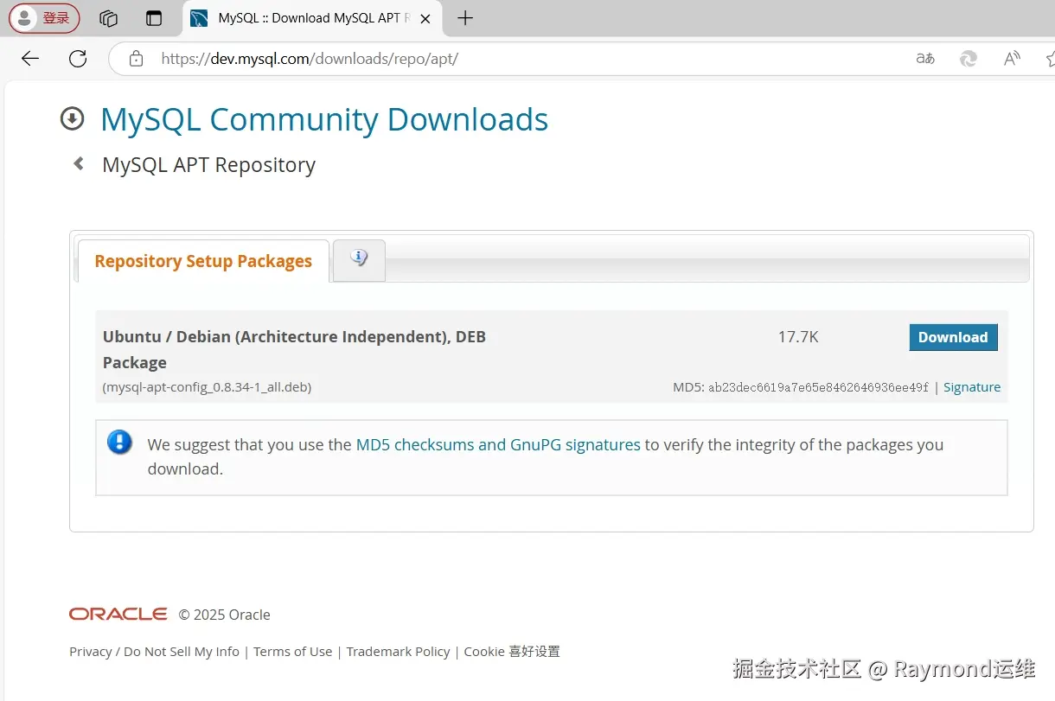Click the blue Download button
Image resolution: width=1055 pixels, height=701 pixels.
953,337
